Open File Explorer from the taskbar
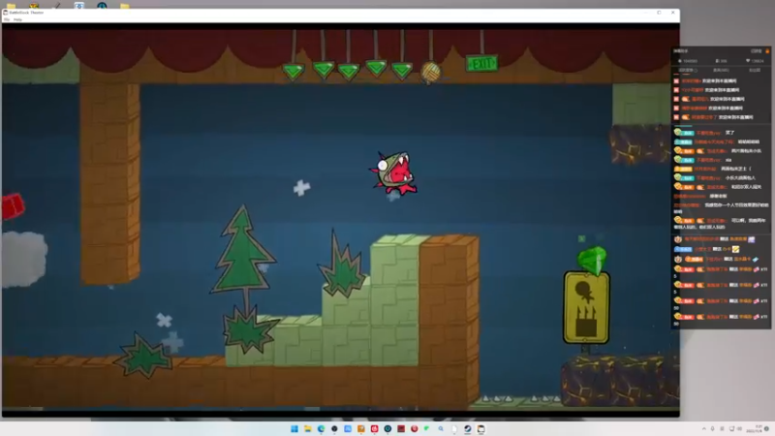 point(307,428)
